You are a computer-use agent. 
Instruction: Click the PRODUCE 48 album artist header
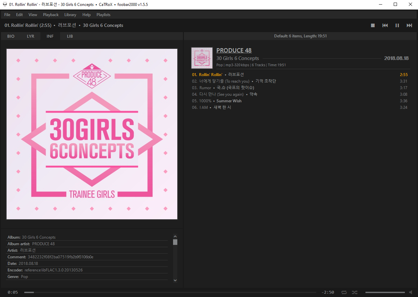pos(234,50)
